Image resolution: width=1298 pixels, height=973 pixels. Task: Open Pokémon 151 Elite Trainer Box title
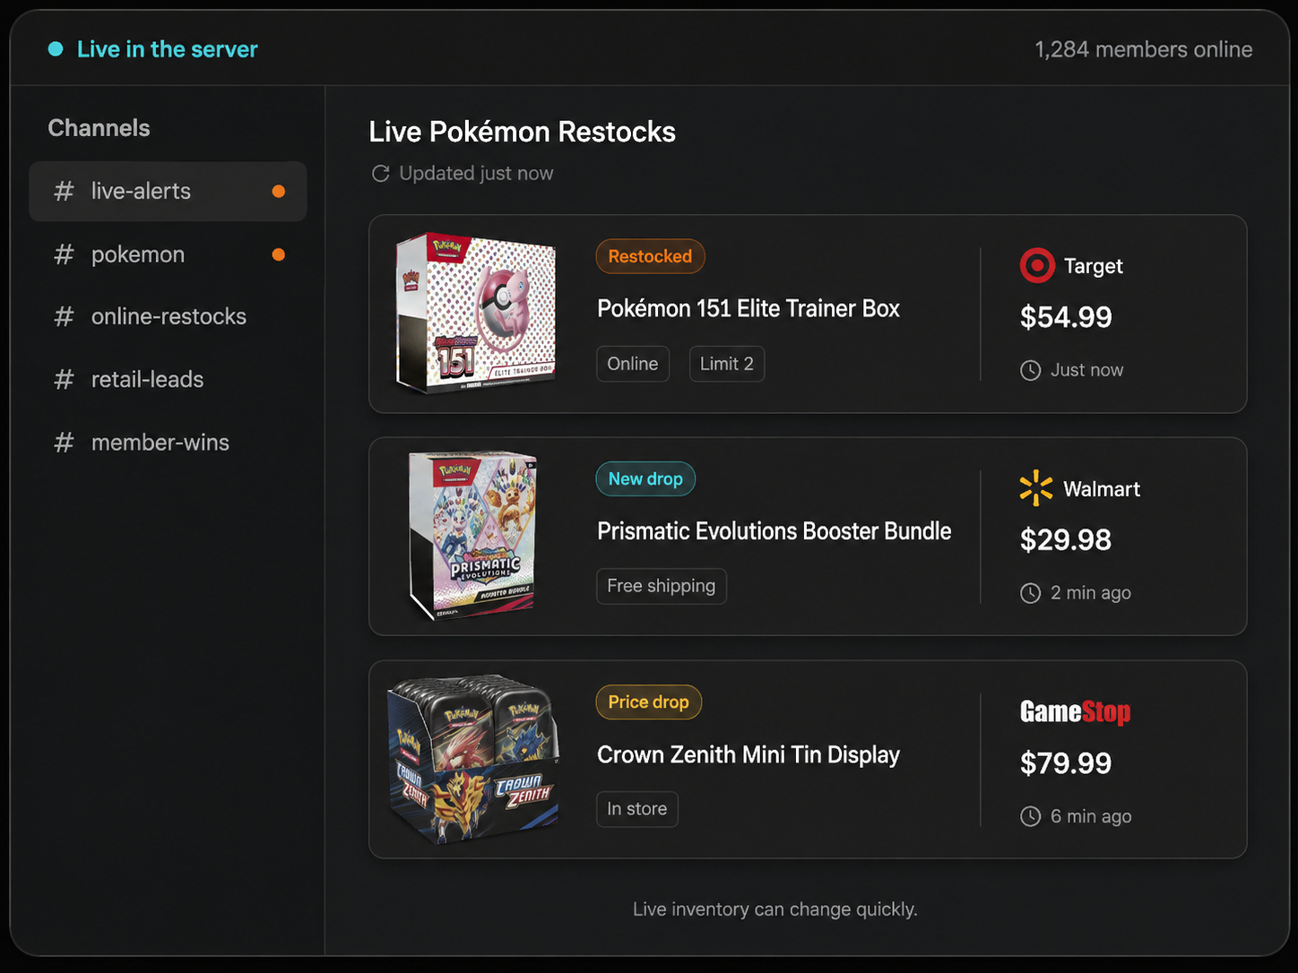coord(749,309)
